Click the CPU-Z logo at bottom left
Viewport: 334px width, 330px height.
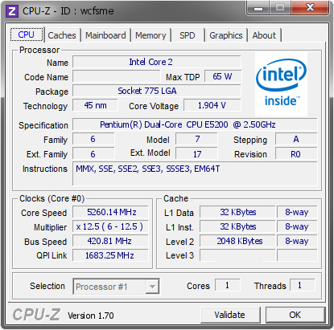coord(36,314)
